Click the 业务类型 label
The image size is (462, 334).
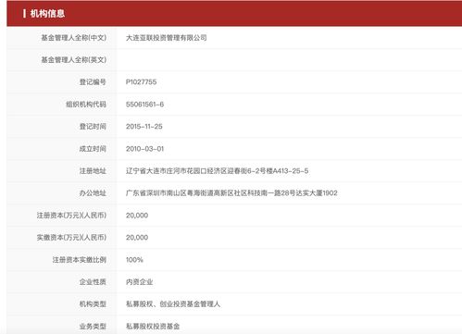(x=93, y=327)
